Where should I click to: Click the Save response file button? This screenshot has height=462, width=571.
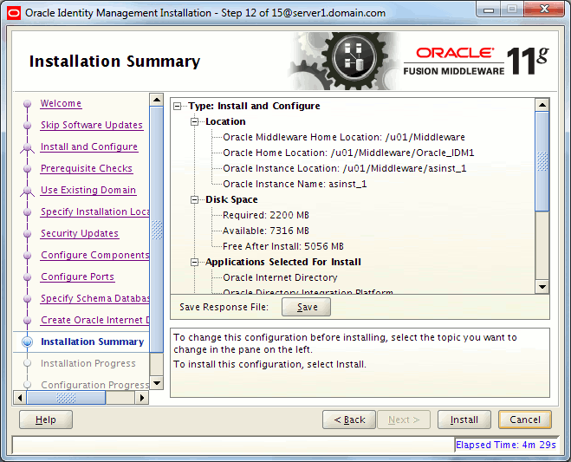306,307
